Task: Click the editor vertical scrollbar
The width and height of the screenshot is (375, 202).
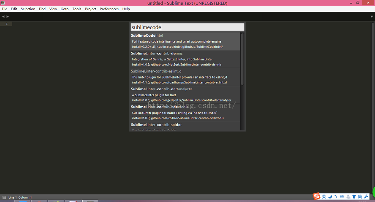Action: point(372,108)
